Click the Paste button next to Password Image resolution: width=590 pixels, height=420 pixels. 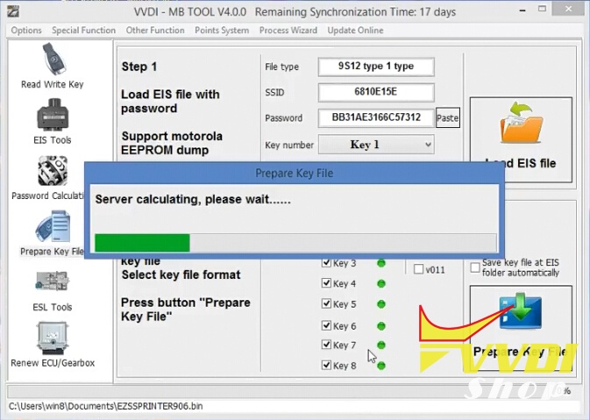[448, 117]
